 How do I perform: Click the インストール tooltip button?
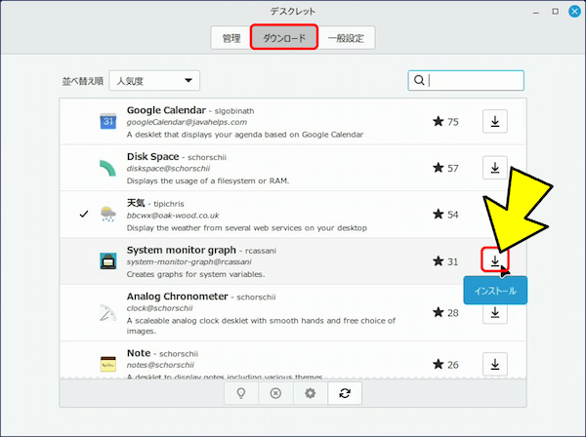tap(495, 291)
